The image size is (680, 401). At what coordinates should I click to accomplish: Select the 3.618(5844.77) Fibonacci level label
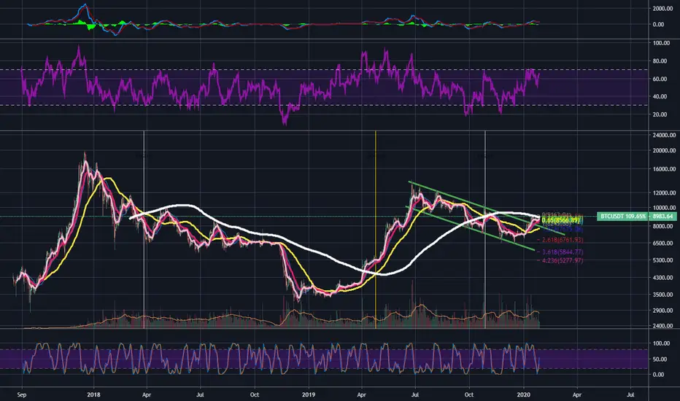coord(563,252)
